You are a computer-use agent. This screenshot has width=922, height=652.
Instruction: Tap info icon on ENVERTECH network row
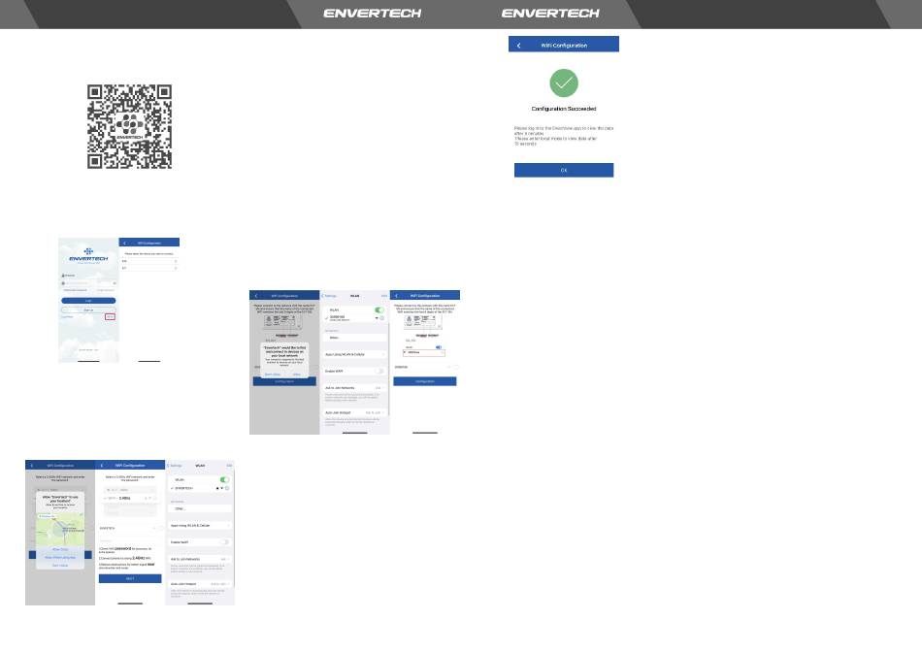pyautogui.click(x=227, y=488)
